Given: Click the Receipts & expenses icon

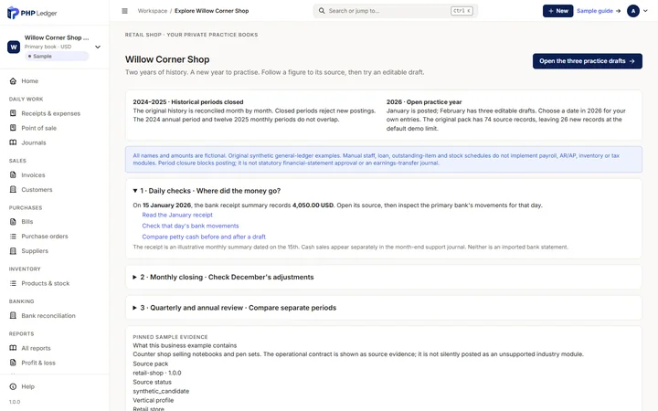Looking at the screenshot, I should pos(13,113).
